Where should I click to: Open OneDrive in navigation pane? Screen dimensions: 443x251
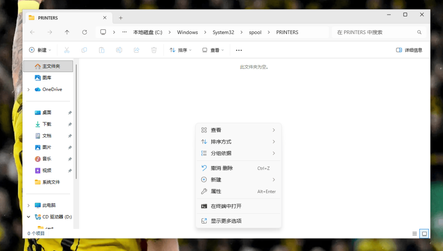pos(48,90)
